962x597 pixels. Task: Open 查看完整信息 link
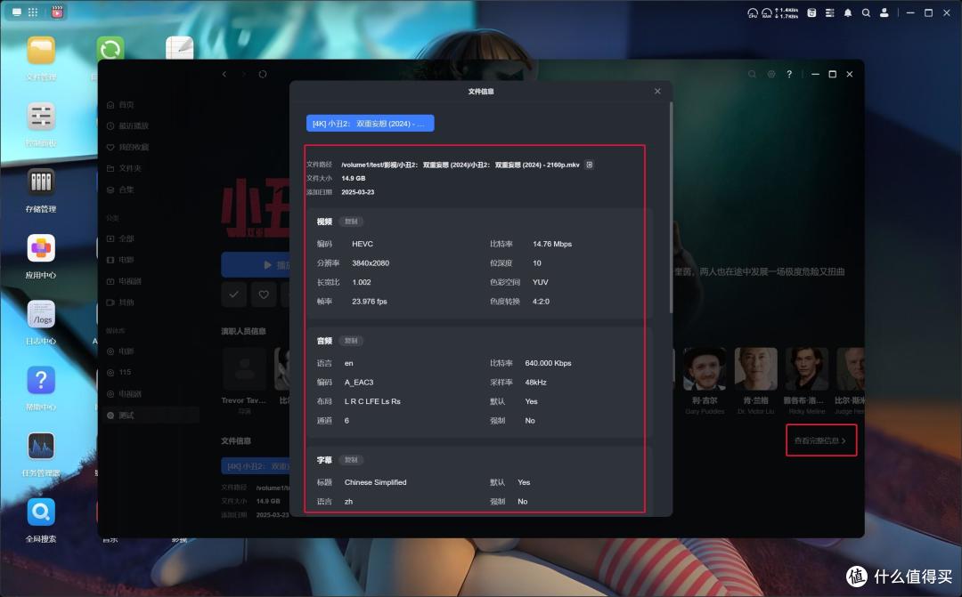coord(820,440)
